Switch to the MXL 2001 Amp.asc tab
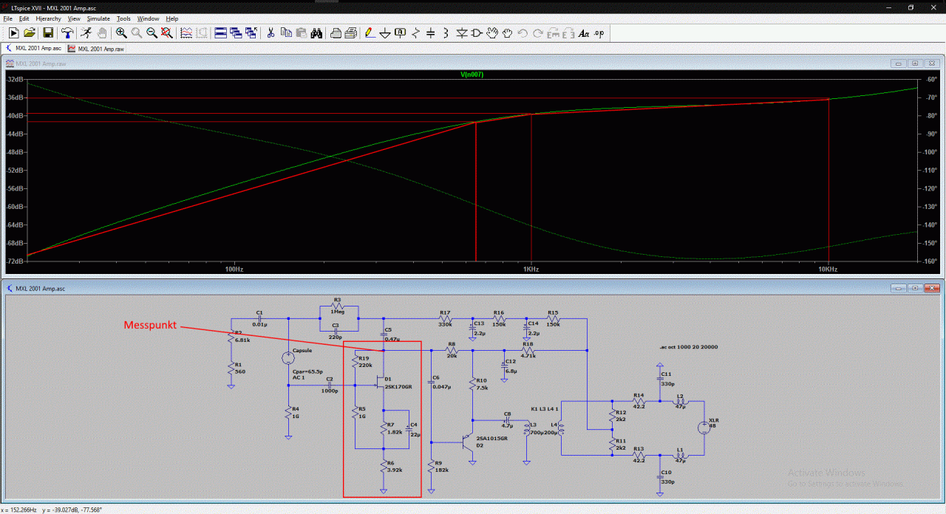 click(33, 49)
